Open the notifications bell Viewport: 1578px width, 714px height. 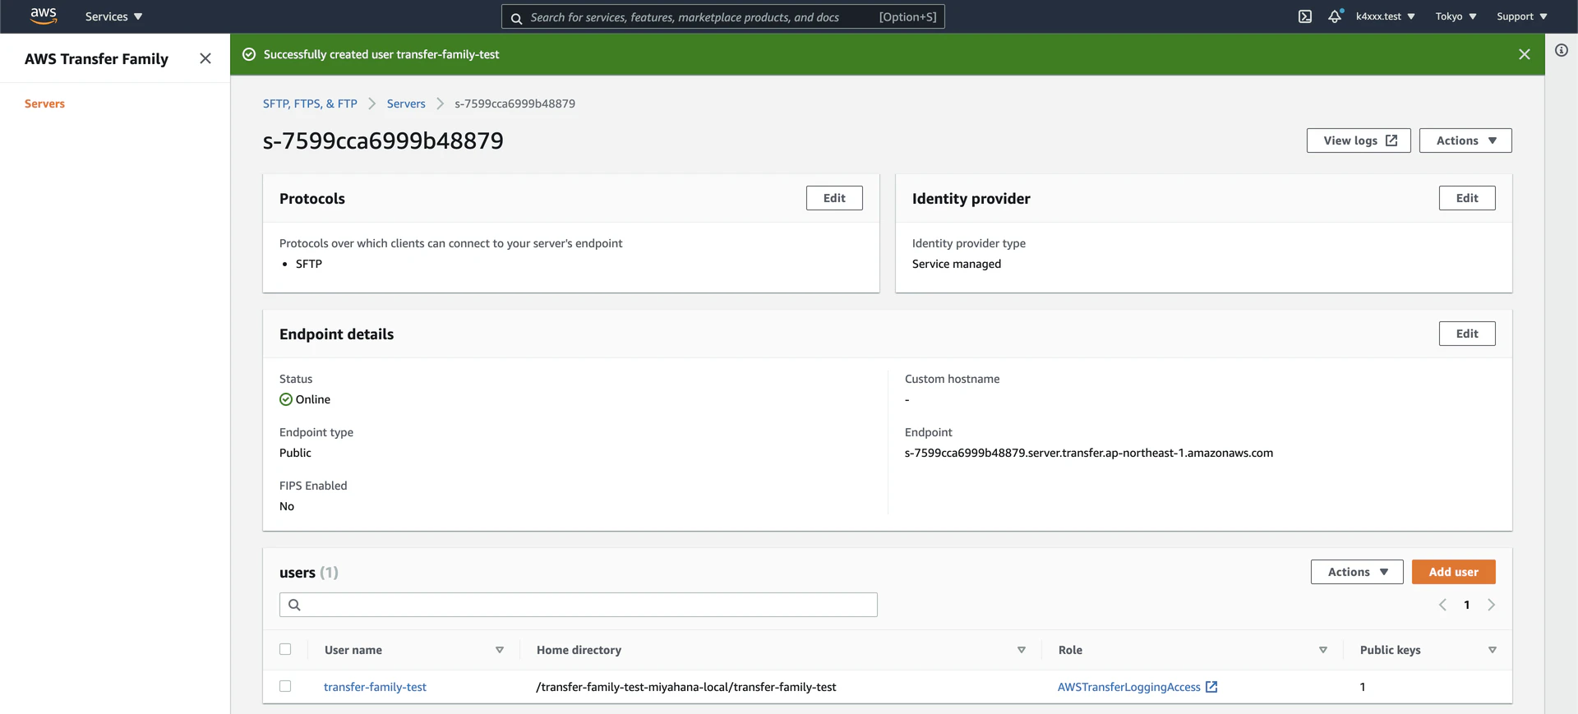[1336, 16]
